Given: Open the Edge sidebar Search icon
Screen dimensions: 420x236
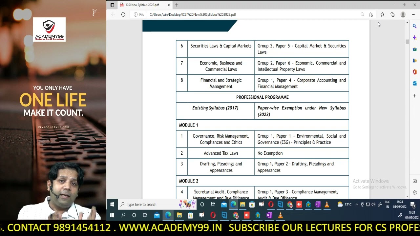Looking at the screenshot, I should [x=415, y=26].
